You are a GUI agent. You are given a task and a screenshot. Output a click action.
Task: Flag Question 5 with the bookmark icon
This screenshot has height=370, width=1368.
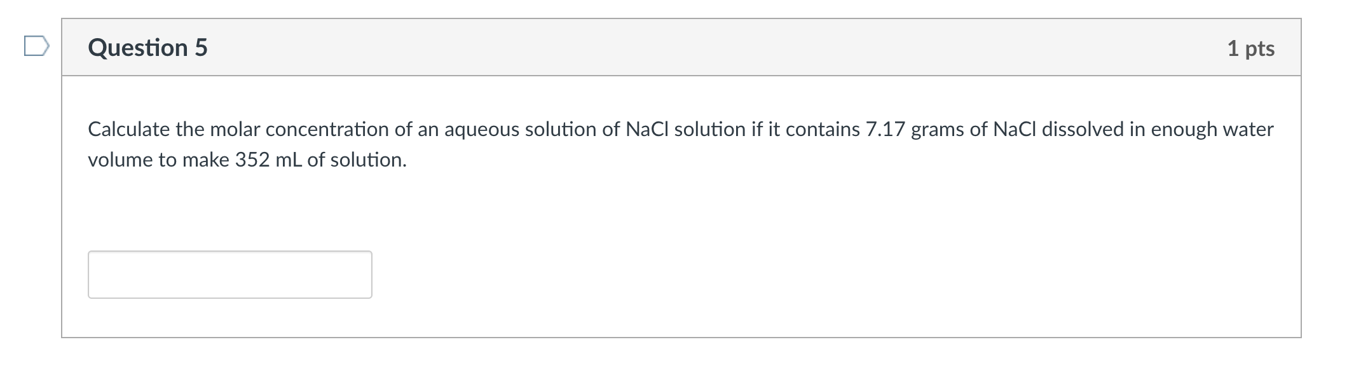point(36,46)
